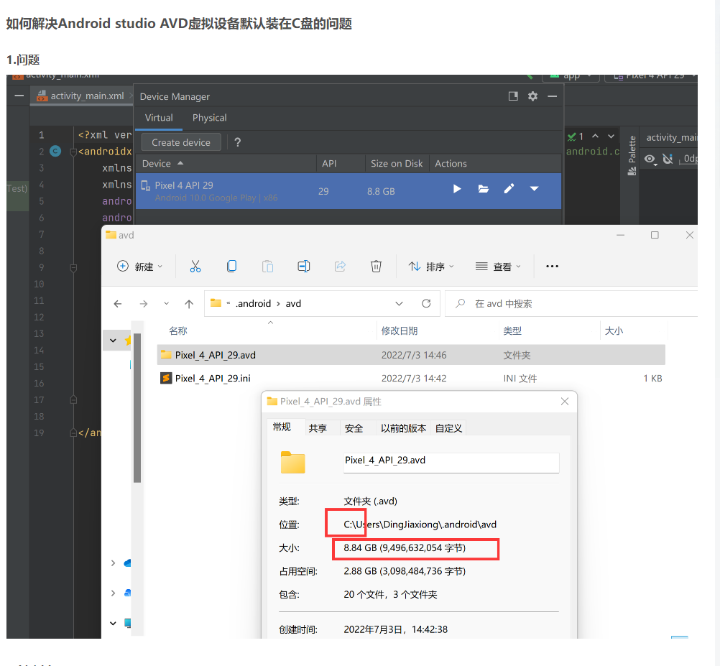Open the Palette side panel
This screenshot has width=720, height=666.
632,155
